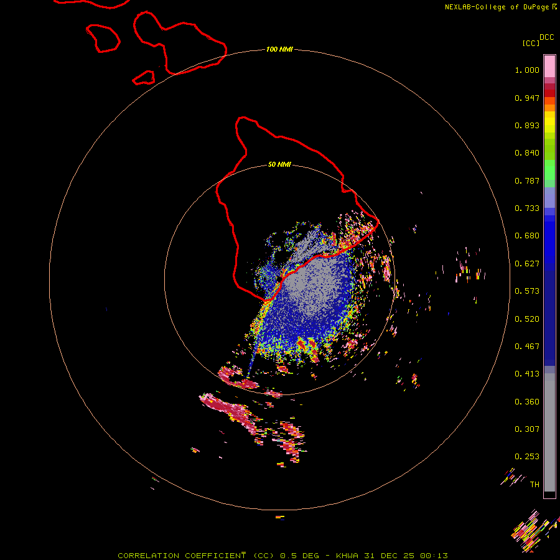Click the TH legend label
Viewport: 560px width, 560px height.
[534, 485]
